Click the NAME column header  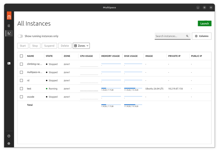click(30, 56)
